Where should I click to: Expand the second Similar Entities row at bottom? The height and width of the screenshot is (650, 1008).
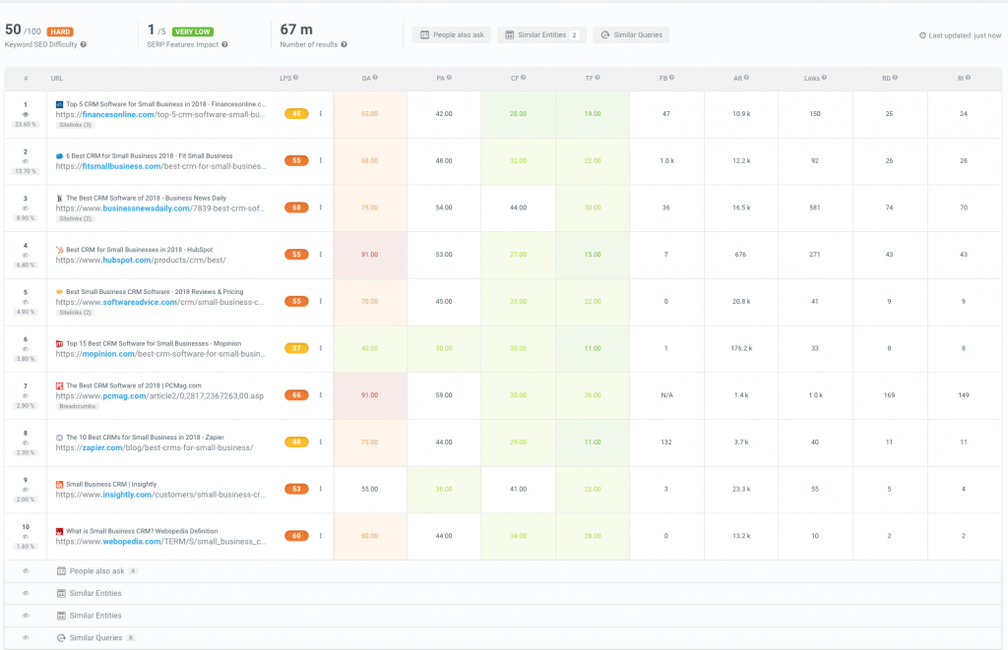503,616
